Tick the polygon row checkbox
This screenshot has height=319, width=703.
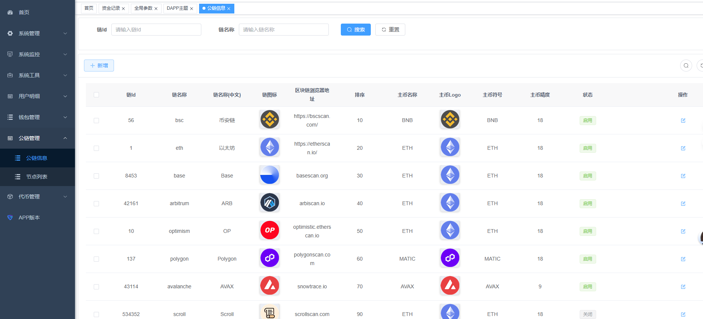[x=96, y=259]
